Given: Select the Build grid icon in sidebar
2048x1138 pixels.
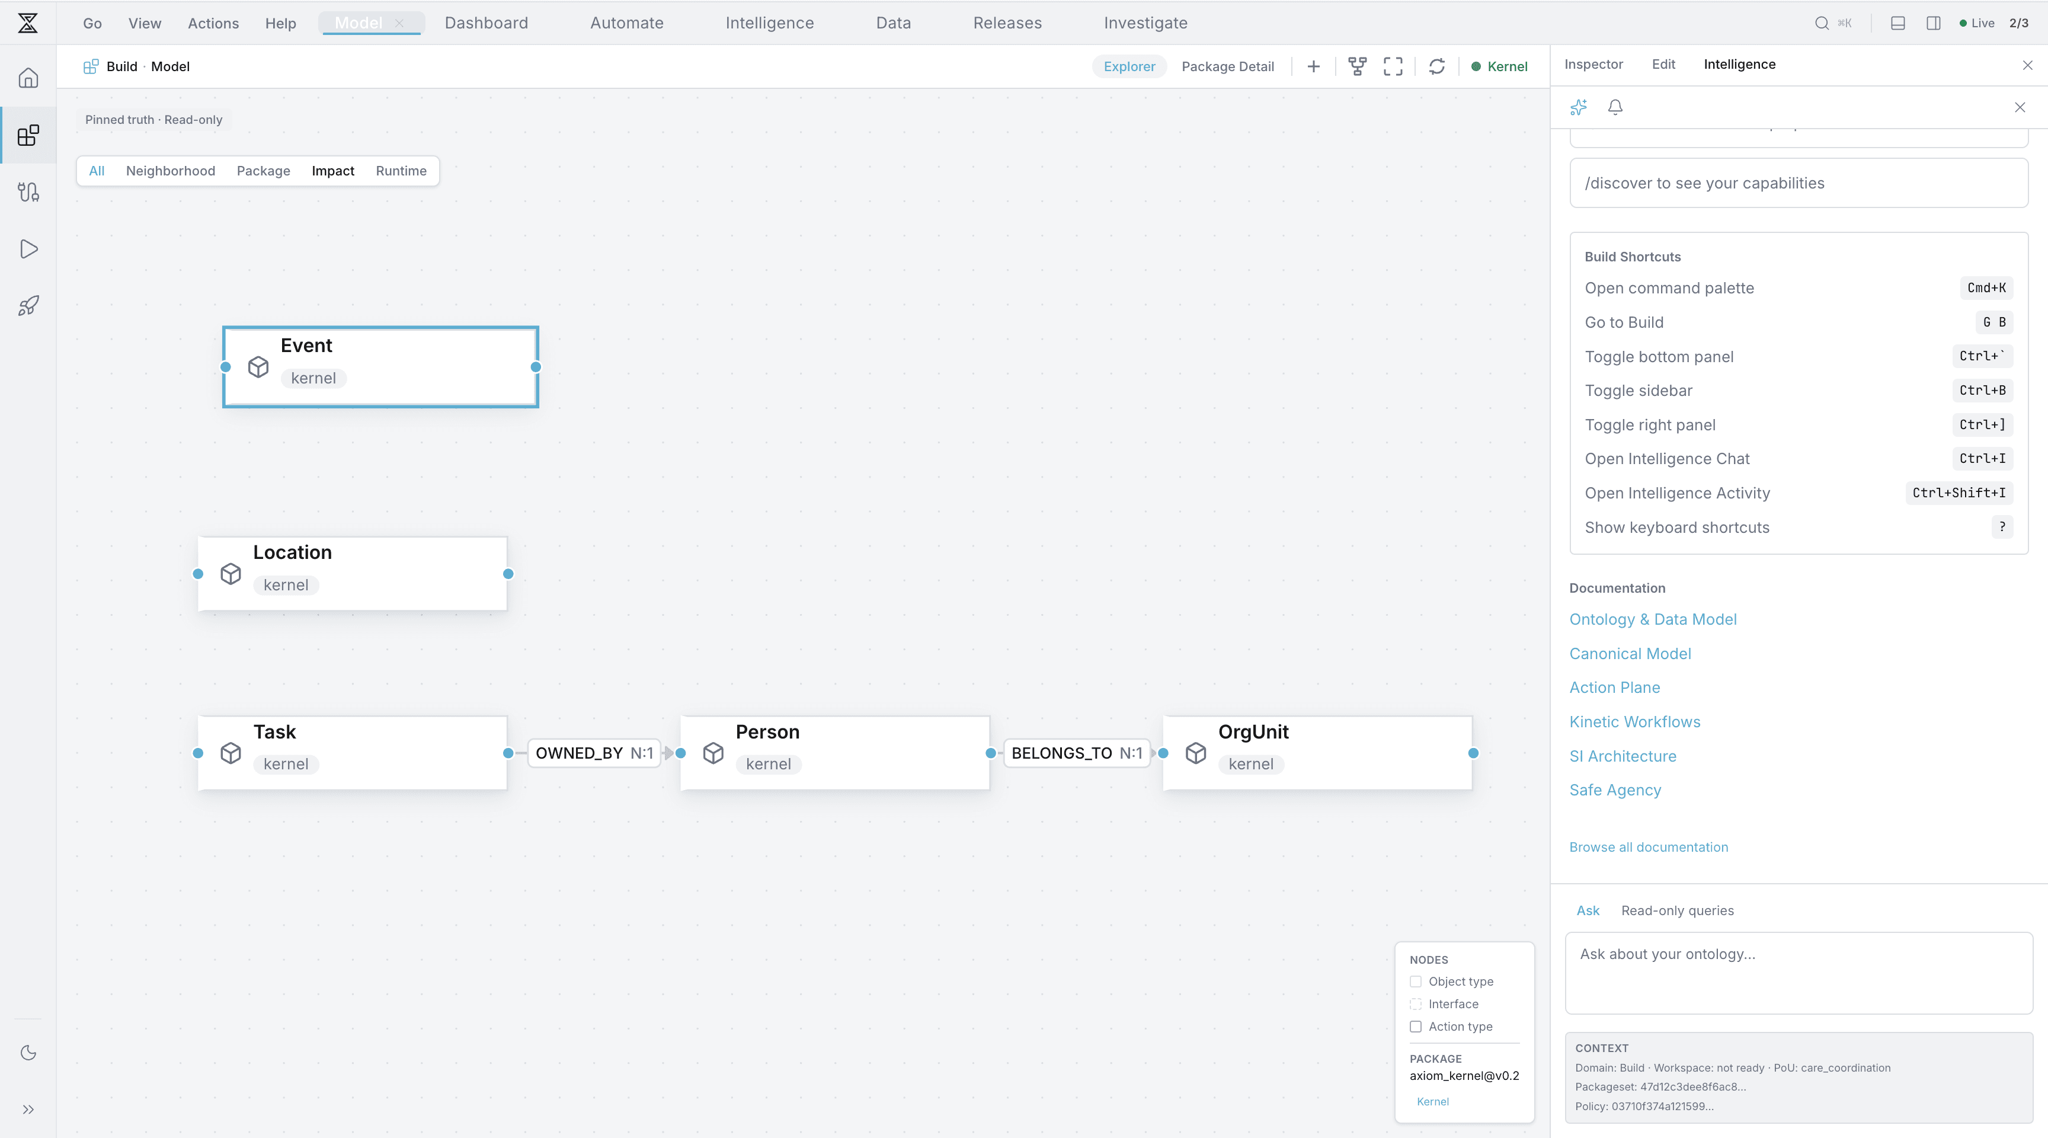Looking at the screenshot, I should click(x=28, y=135).
